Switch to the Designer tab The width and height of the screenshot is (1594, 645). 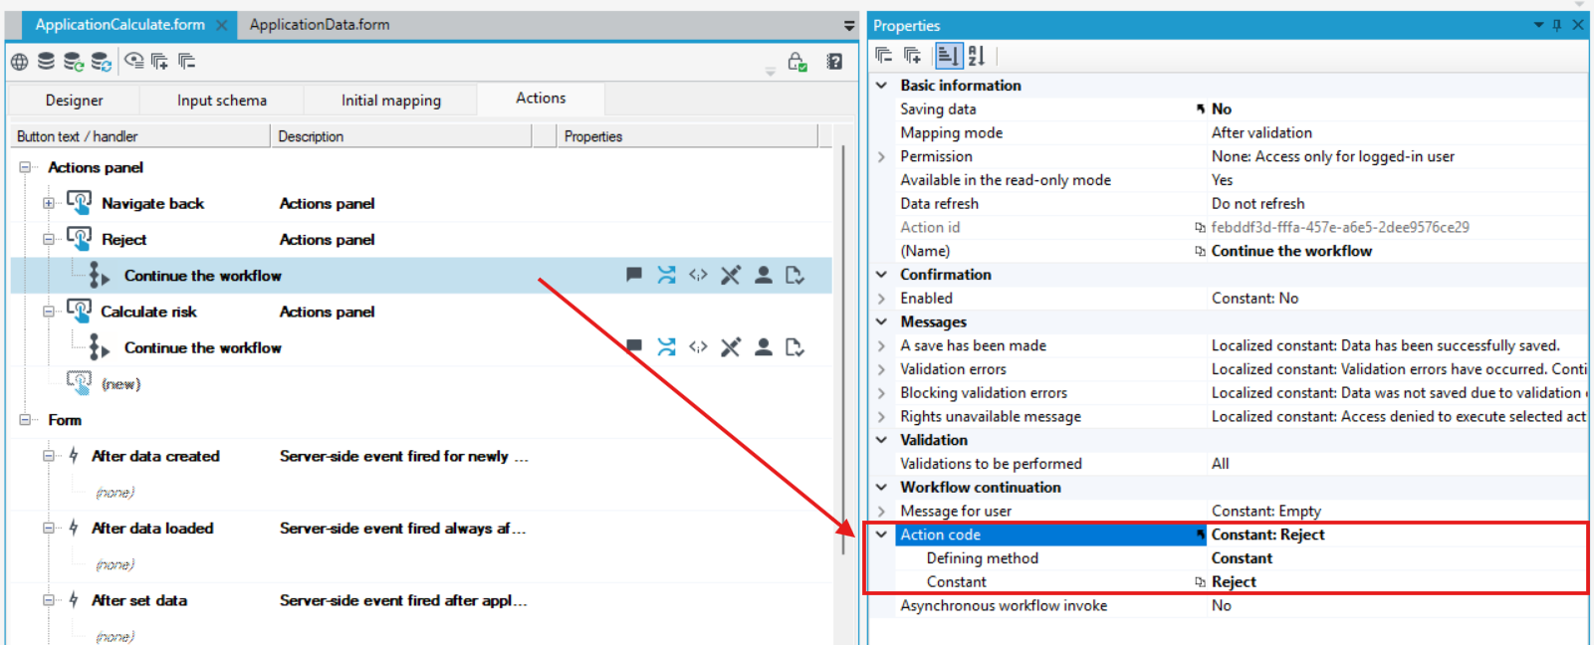(x=74, y=101)
